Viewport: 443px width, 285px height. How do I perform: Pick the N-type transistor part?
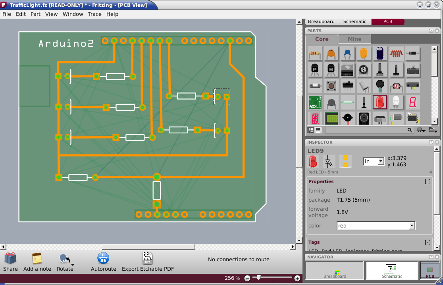tap(331, 70)
